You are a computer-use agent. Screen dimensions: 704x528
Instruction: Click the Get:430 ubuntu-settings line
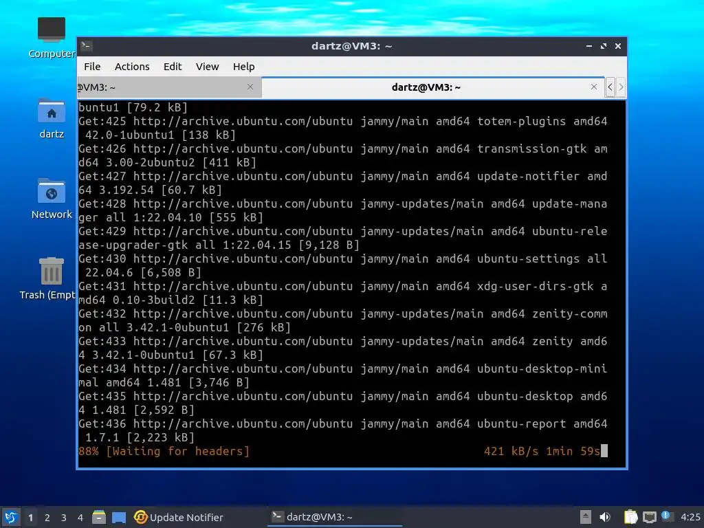pos(343,265)
